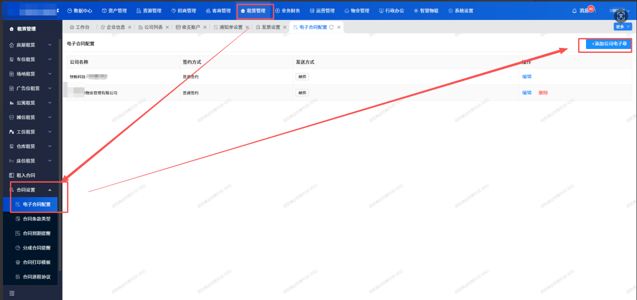Open 合同打印模板 printer icon item
Viewport: 637px width, 300px height.
(x=18, y=262)
